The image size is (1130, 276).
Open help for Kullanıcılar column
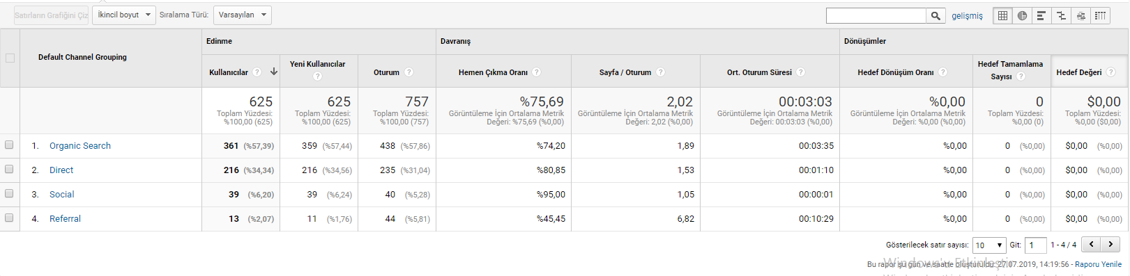click(x=257, y=72)
